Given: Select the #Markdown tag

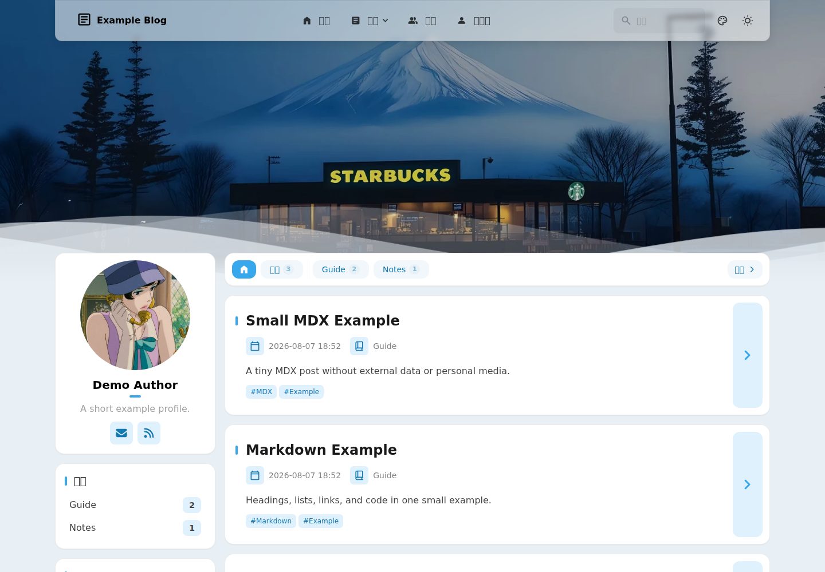Looking at the screenshot, I should [x=271, y=521].
